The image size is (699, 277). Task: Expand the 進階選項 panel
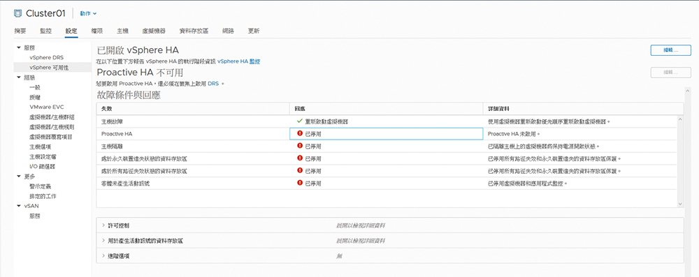(x=103, y=256)
